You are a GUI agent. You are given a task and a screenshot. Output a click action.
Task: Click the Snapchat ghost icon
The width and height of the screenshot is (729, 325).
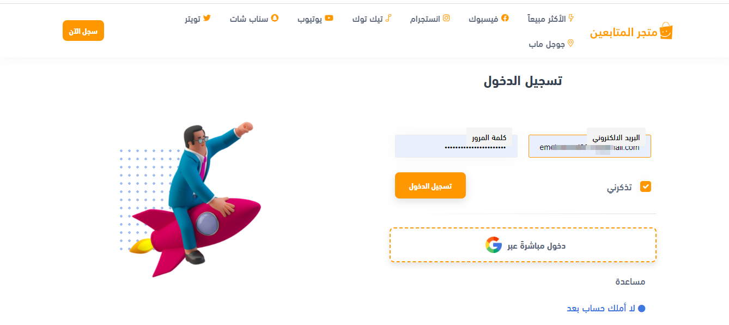click(275, 18)
